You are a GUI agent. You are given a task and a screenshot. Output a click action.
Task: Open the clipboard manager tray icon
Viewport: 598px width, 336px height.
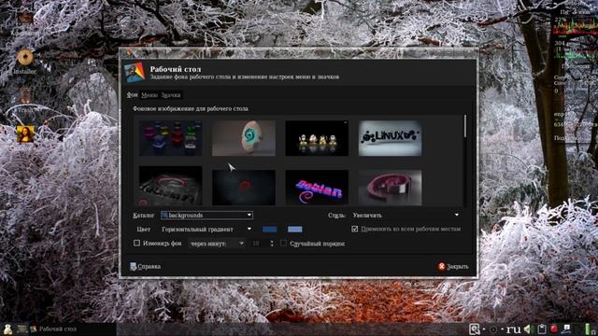click(x=541, y=329)
